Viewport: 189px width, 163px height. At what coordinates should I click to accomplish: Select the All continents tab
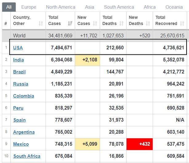(x=9, y=7)
